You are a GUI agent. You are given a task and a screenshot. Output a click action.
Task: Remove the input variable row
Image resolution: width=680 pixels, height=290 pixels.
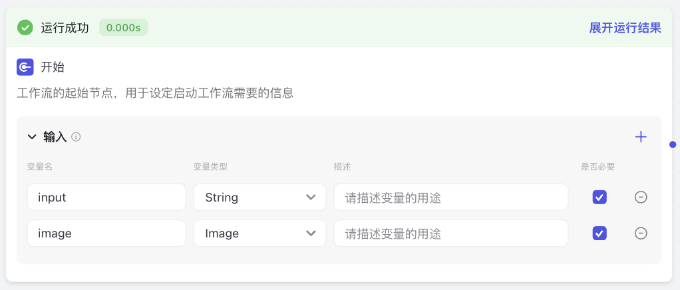pyautogui.click(x=641, y=198)
